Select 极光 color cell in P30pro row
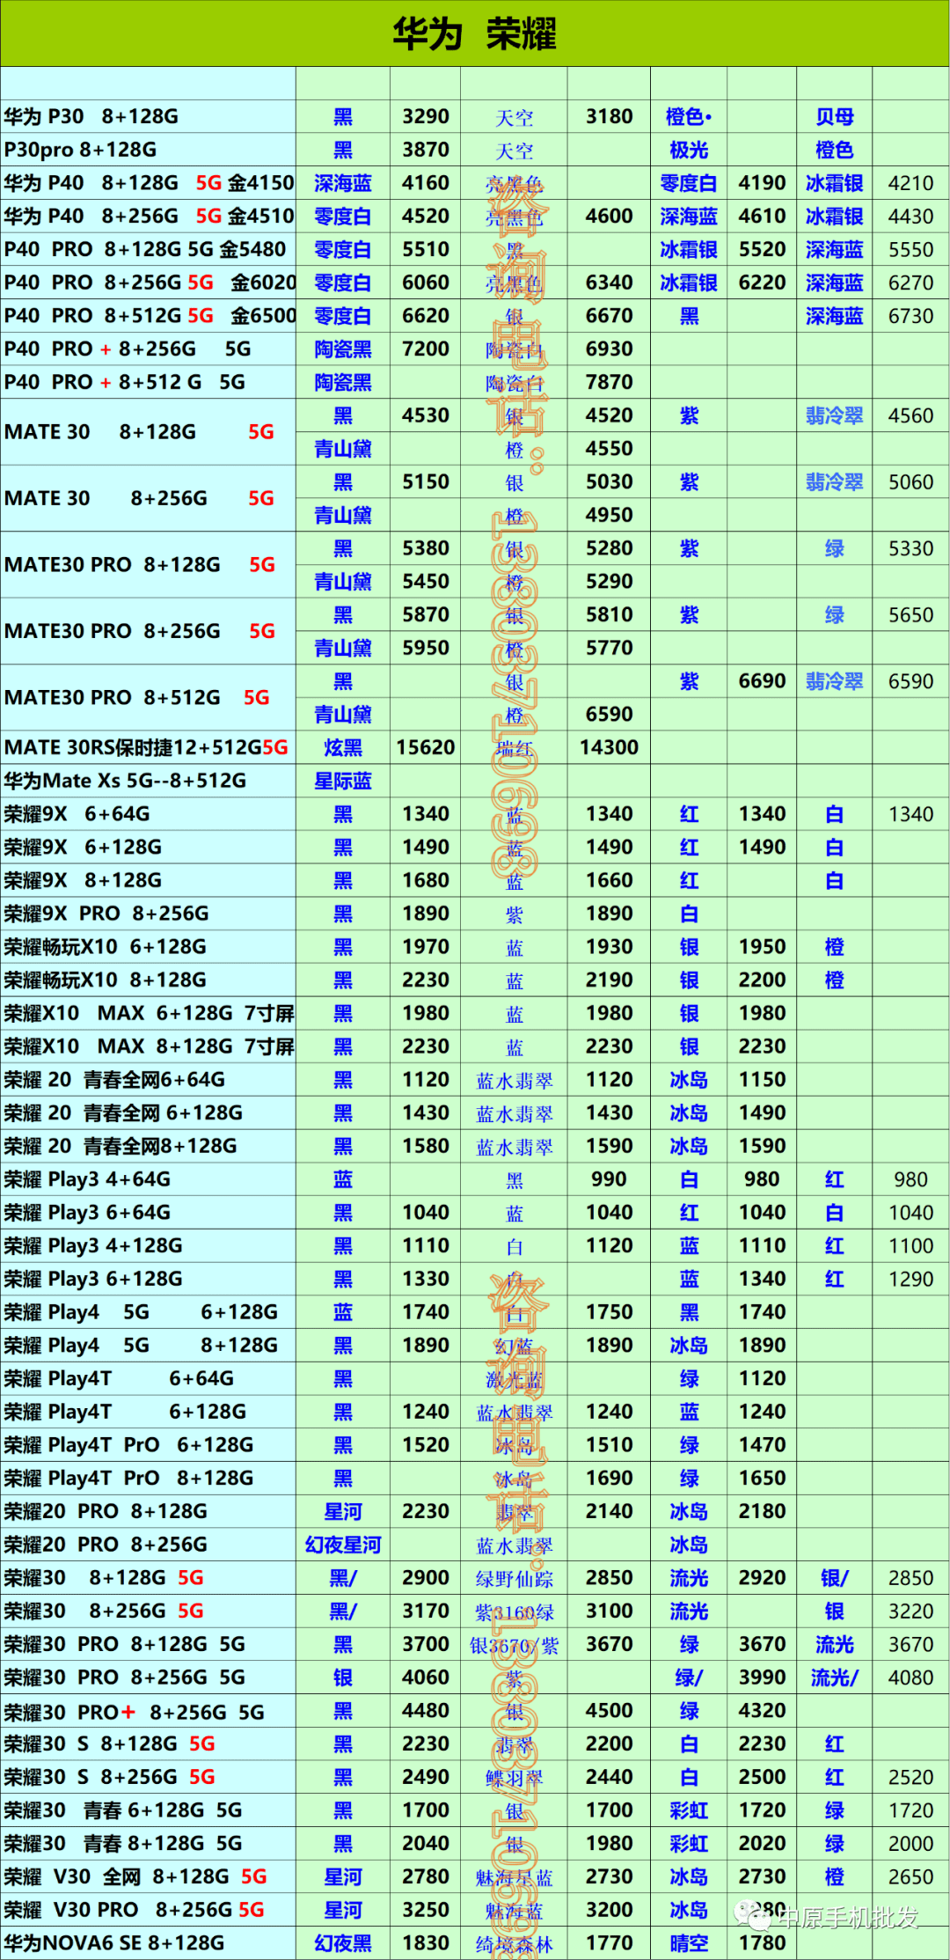 pyautogui.click(x=689, y=150)
